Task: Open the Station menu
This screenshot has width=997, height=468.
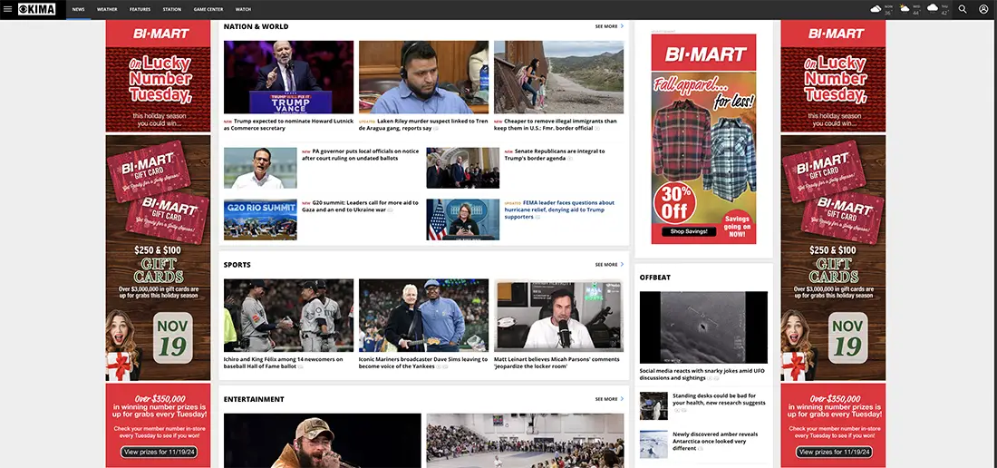Action: [171, 10]
